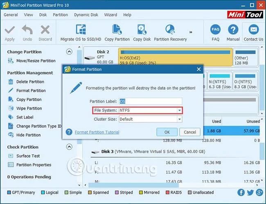Open the FAQ icon
The height and width of the screenshot is (204, 266).
click(215, 29)
